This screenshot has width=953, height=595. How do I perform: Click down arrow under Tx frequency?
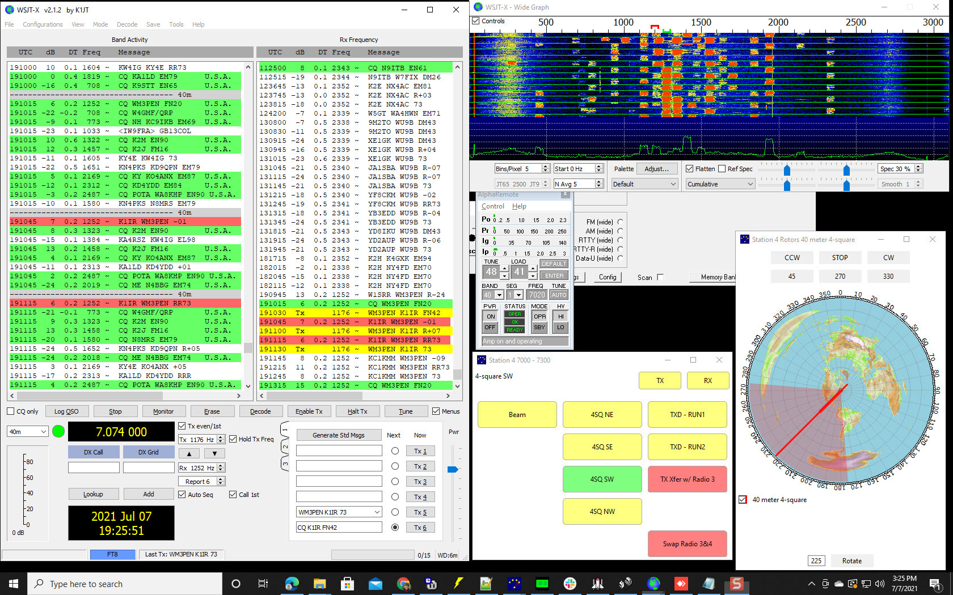tap(214, 453)
